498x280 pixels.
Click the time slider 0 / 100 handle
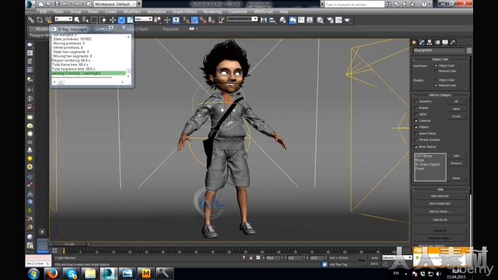point(70,244)
